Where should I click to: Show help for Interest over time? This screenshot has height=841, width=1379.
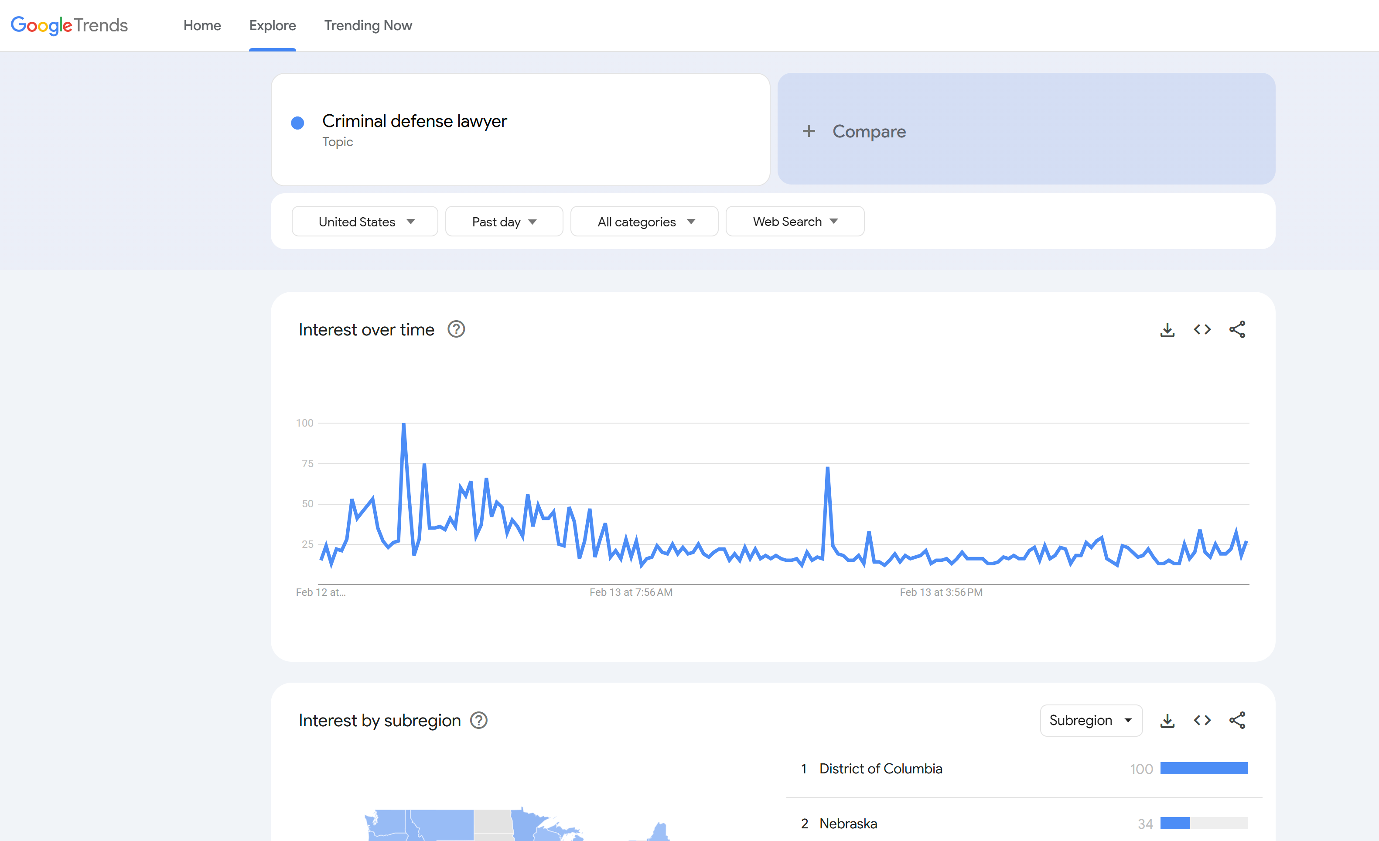[456, 329]
